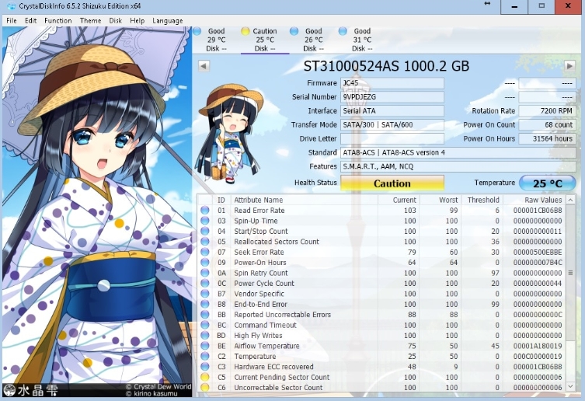Screen dimensions: 585x401
Task: Go to next disk with right arrow
Action: pyautogui.click(x=569, y=66)
